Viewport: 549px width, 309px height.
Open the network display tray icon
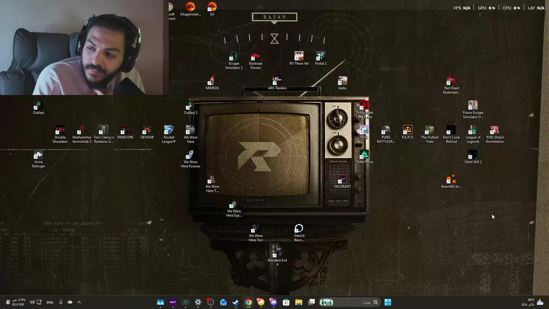point(39,302)
